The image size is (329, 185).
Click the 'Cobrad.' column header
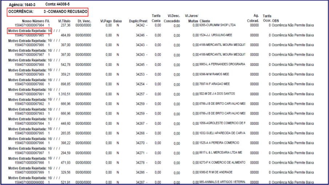[x=253, y=21]
